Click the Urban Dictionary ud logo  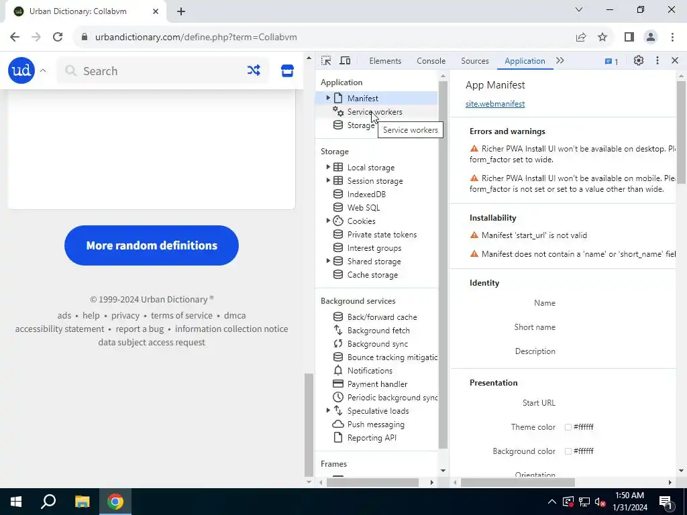(21, 70)
